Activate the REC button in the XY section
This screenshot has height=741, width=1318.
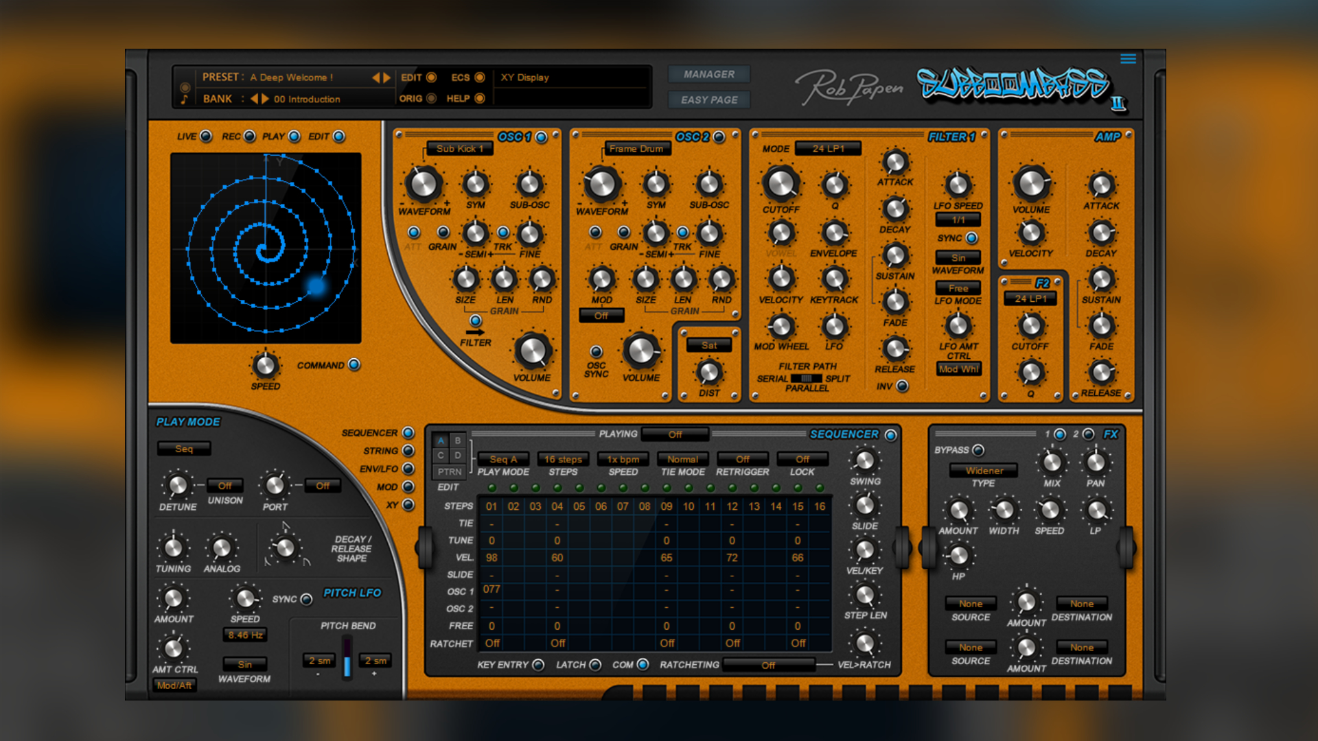tap(251, 136)
